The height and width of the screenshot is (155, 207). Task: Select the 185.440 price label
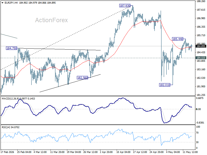[x=178, y=39]
